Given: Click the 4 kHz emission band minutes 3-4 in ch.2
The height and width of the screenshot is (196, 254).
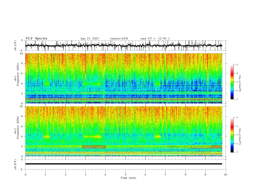Looking at the screenshot, I should point(92,137).
